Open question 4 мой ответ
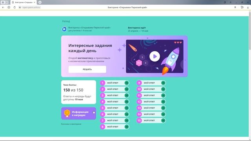This screenshot has height=141, width=251. pos(115,101)
